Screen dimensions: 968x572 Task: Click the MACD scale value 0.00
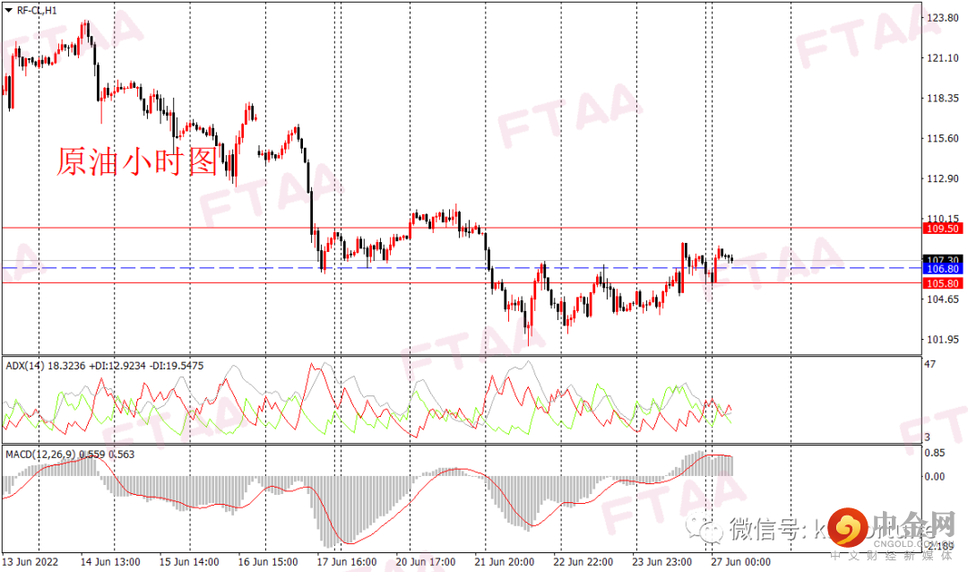935,476
